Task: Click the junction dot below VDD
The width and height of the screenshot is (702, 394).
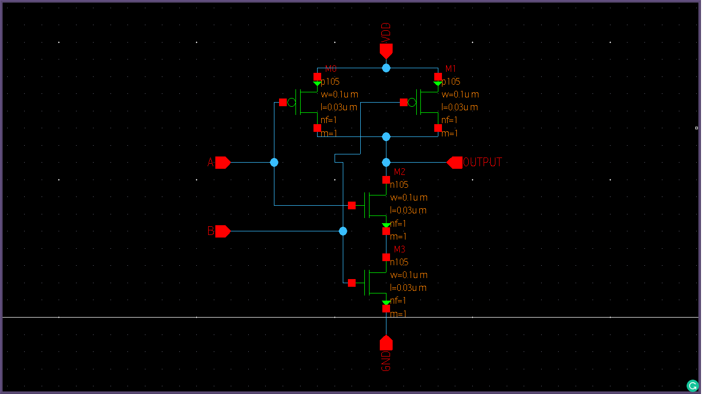Action: pos(386,68)
